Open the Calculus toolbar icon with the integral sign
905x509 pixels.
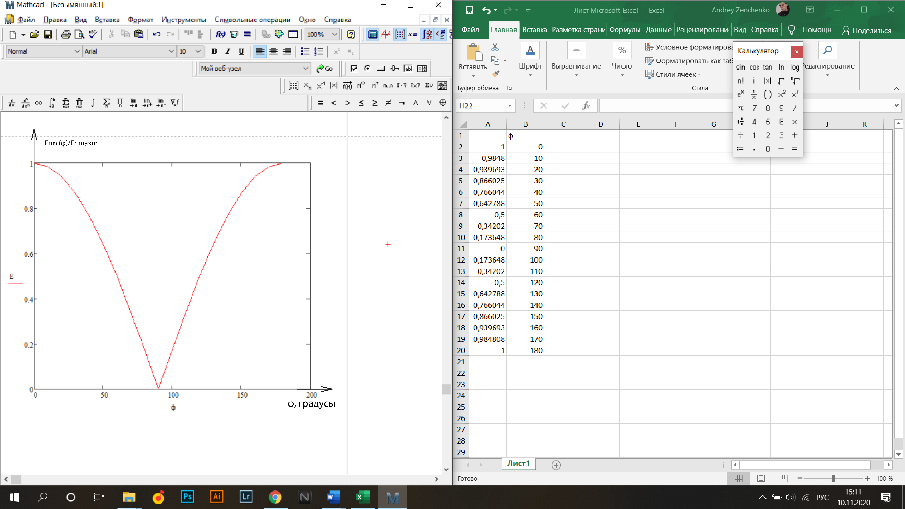(x=427, y=34)
